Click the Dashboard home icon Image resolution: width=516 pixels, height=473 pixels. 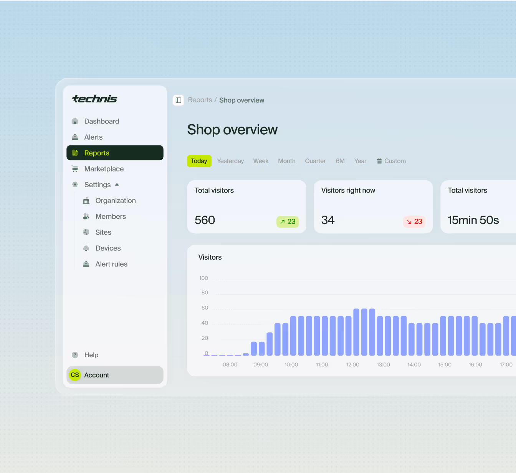(x=75, y=121)
